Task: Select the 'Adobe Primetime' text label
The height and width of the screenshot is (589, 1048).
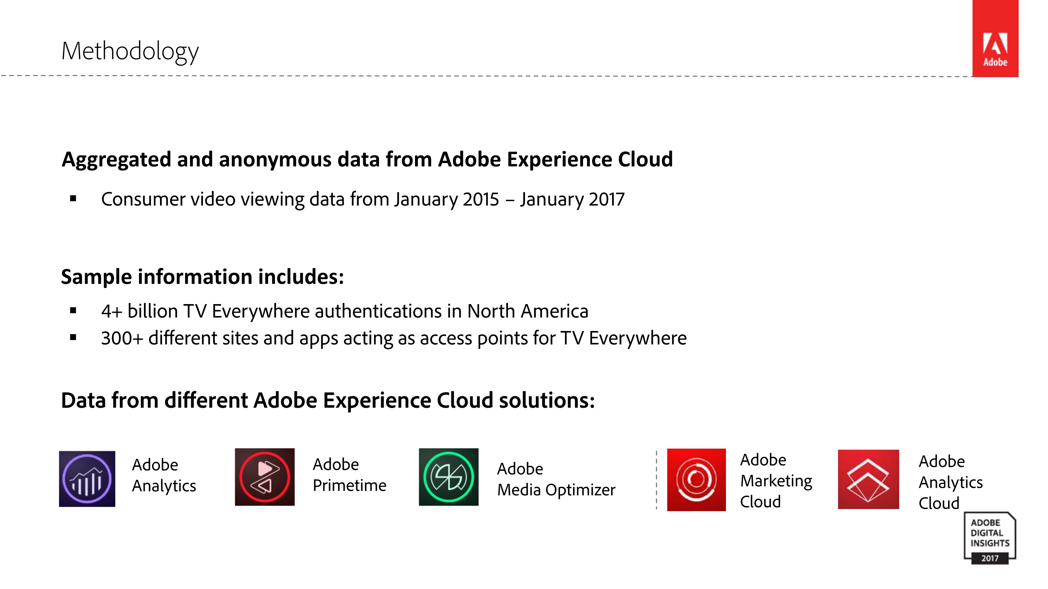Action: [349, 475]
